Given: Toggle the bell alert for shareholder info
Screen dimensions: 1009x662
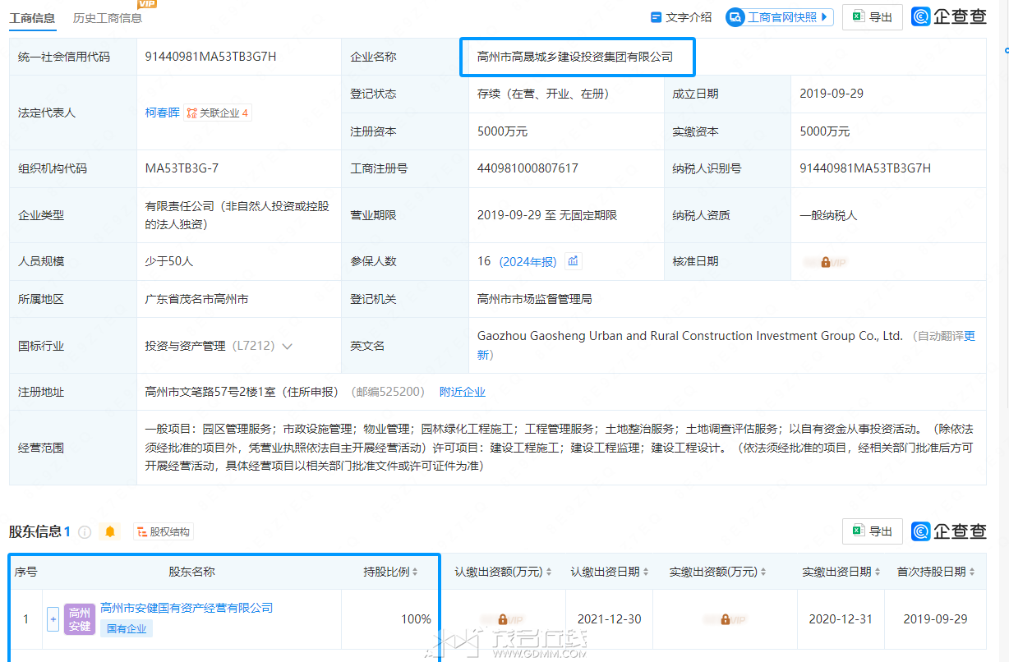Looking at the screenshot, I should [x=109, y=532].
